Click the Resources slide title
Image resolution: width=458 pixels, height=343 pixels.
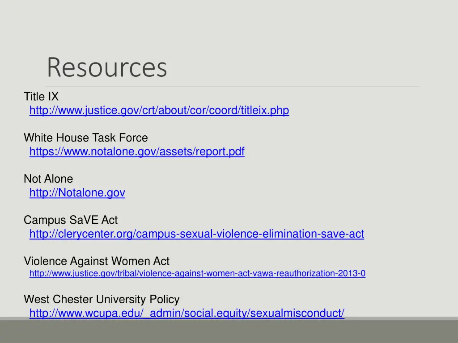coord(107,67)
